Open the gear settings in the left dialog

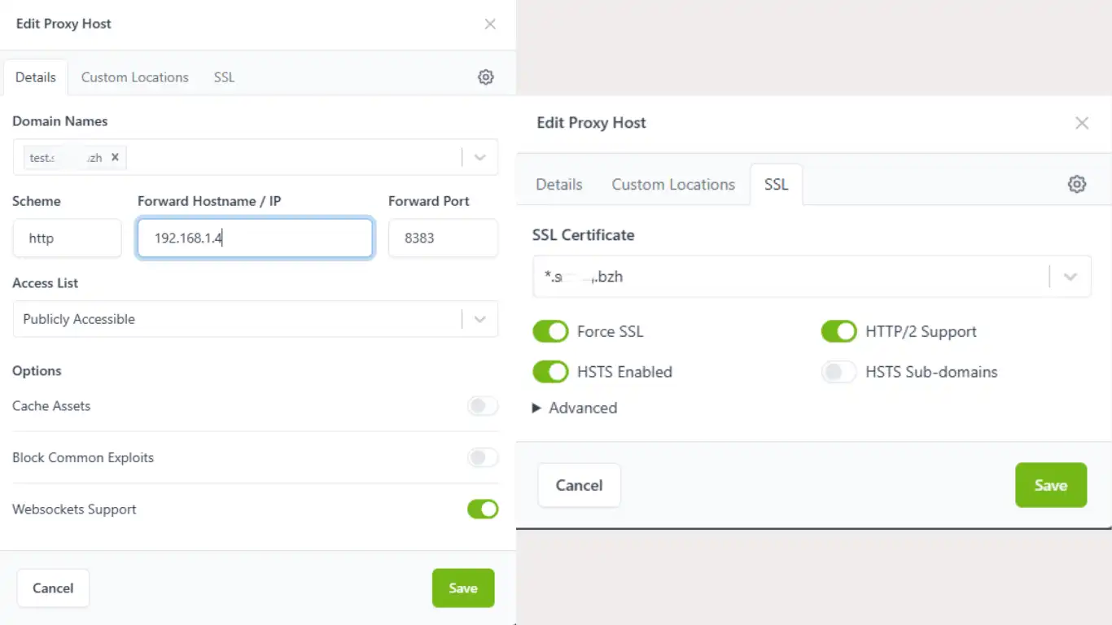click(x=486, y=77)
